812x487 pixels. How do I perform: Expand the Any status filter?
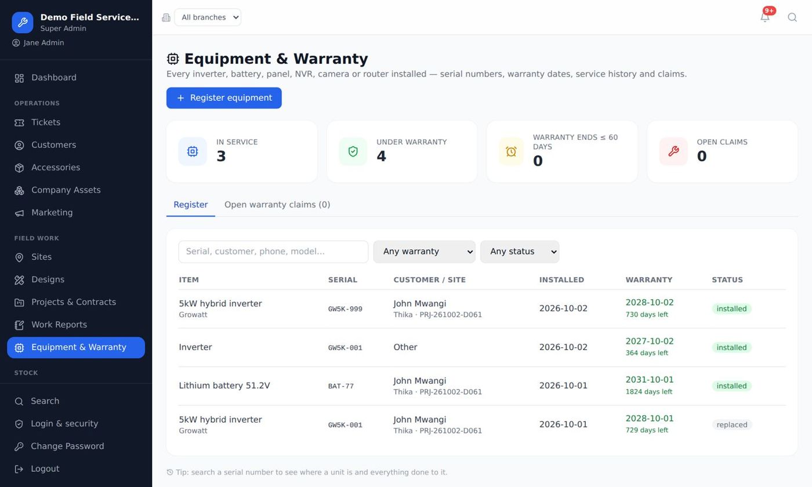pyautogui.click(x=520, y=252)
